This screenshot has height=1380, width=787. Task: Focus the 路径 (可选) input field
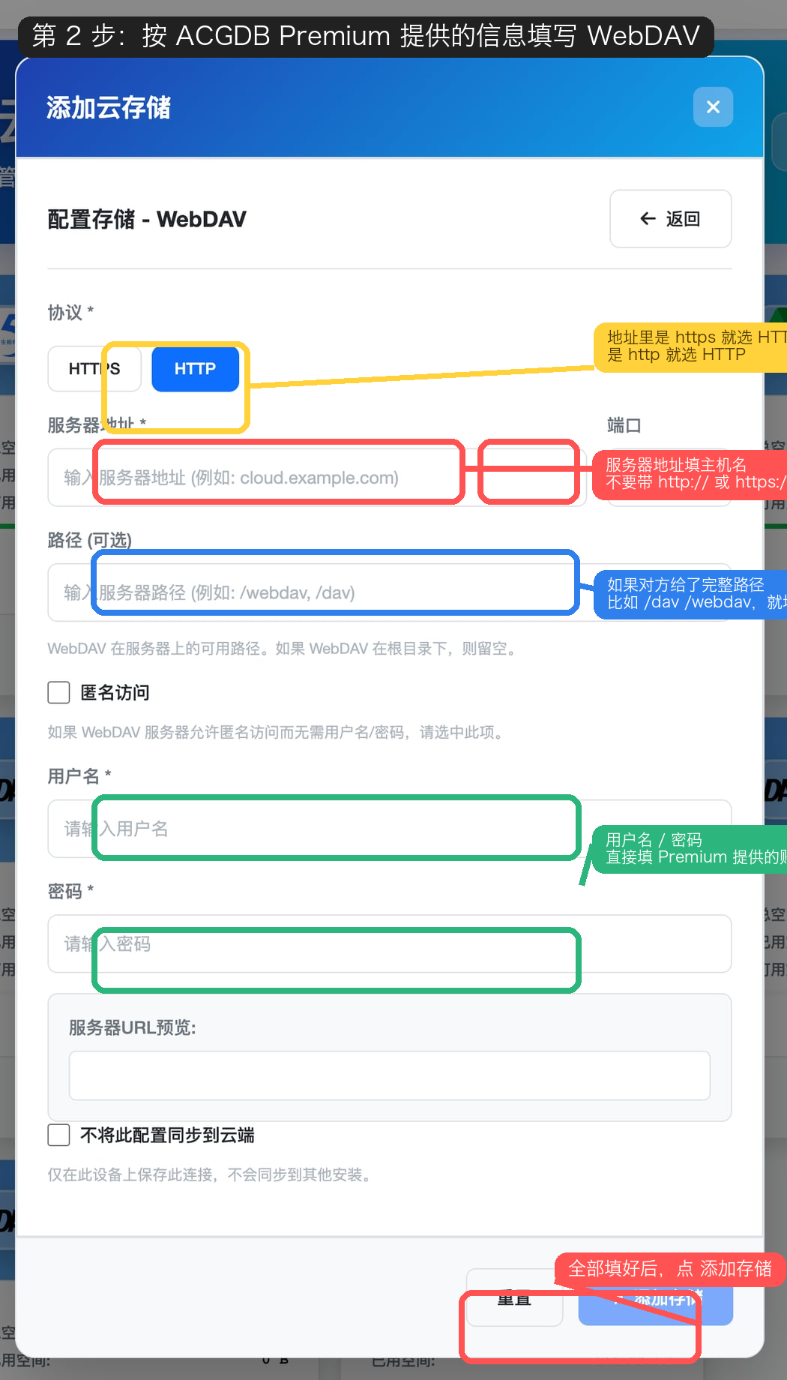390,592
